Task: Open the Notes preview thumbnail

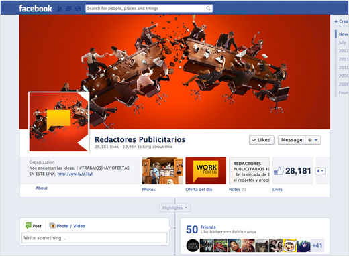Action: click(249, 171)
